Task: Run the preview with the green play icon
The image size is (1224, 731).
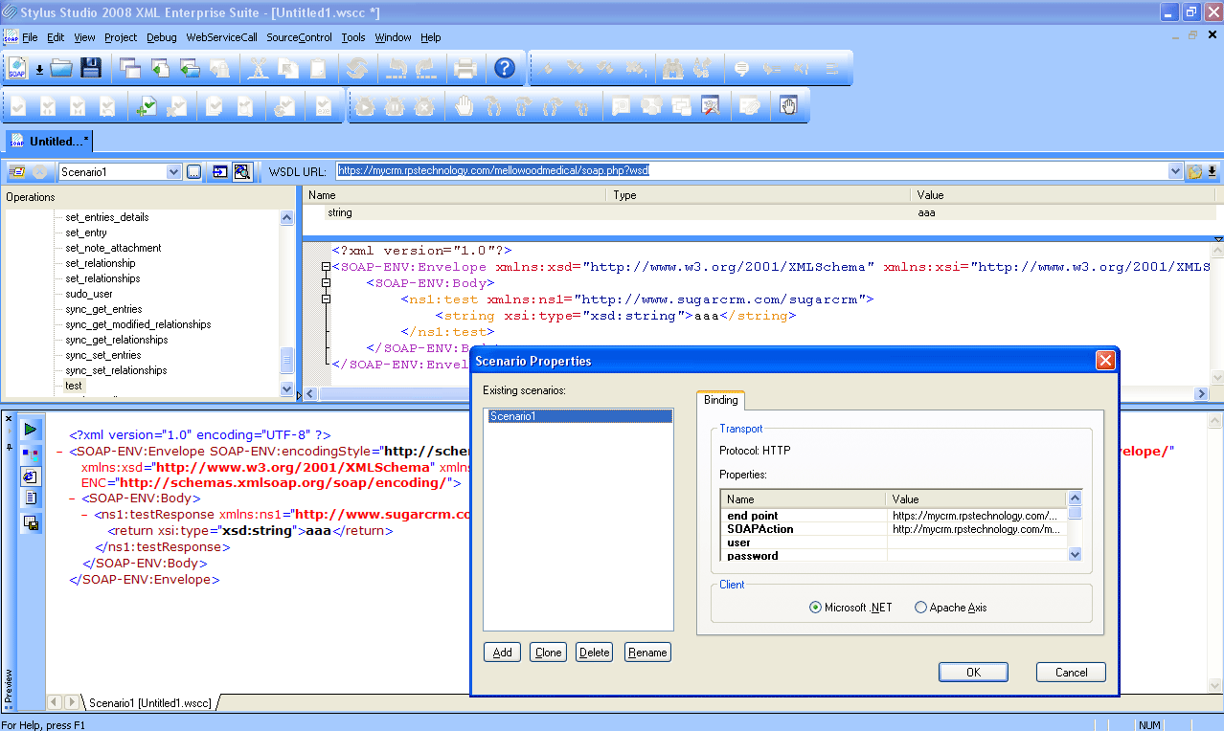Action: click(31, 430)
